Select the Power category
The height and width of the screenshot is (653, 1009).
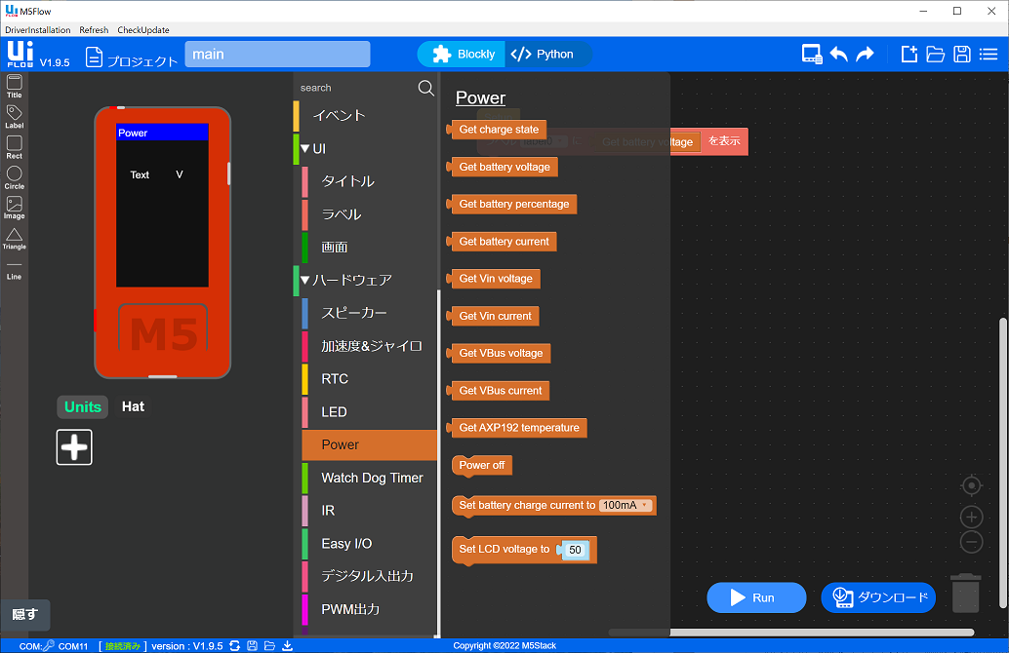point(370,444)
